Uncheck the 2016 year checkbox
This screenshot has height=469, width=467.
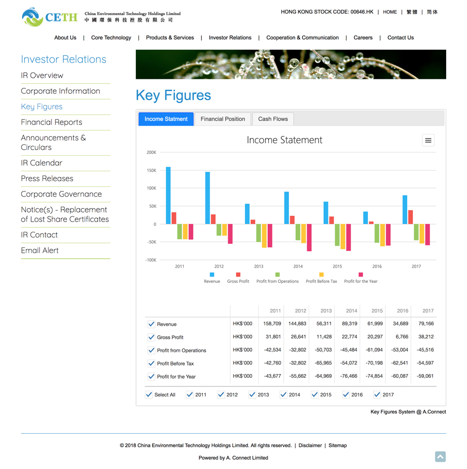pyautogui.click(x=346, y=394)
